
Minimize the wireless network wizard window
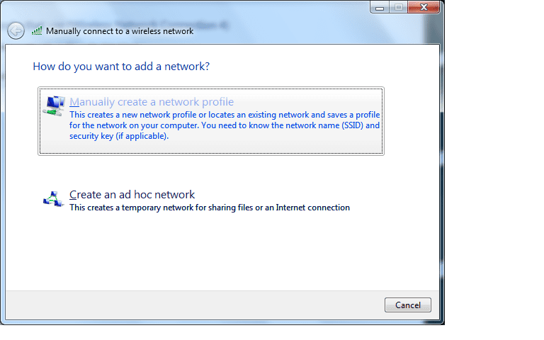click(x=380, y=7)
